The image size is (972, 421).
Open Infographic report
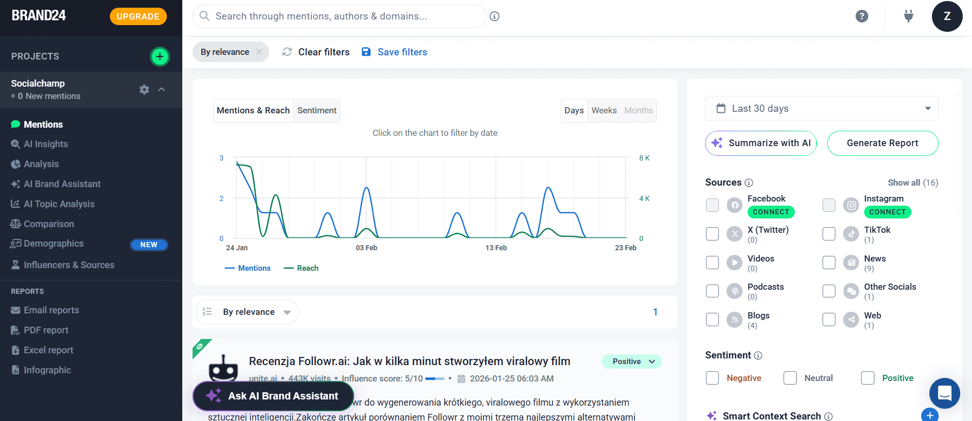click(47, 370)
